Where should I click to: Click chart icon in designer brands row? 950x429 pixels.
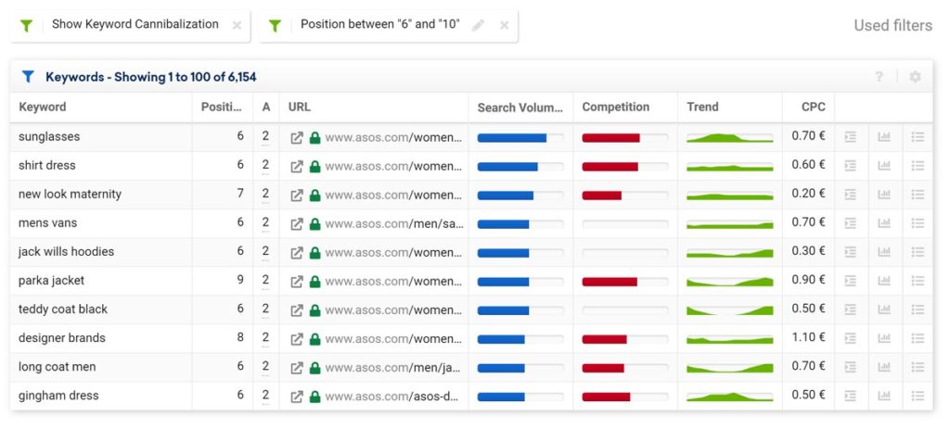click(884, 338)
